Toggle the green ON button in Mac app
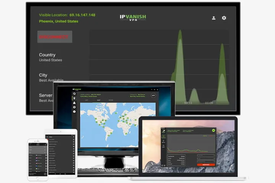 [214, 130]
